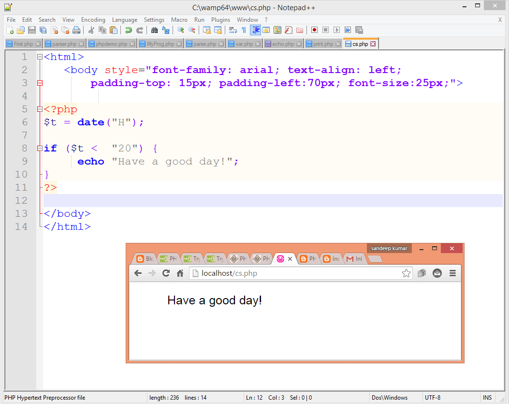Start macro recording with red record icon
The height and width of the screenshot is (404, 509).
(314, 30)
